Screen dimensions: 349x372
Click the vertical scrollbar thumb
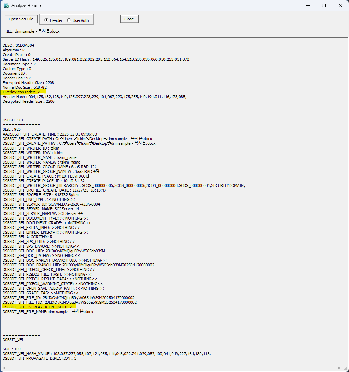[x=345, y=119]
